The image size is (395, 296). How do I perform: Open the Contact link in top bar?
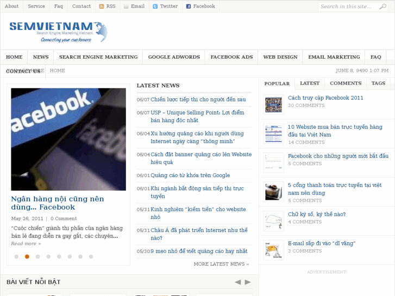point(81,7)
